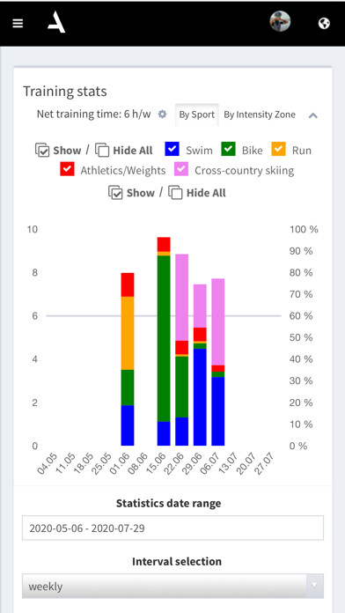Viewport: 345px width, 613px height.
Task: Collapse Training stats with the chevron
Action: (313, 114)
